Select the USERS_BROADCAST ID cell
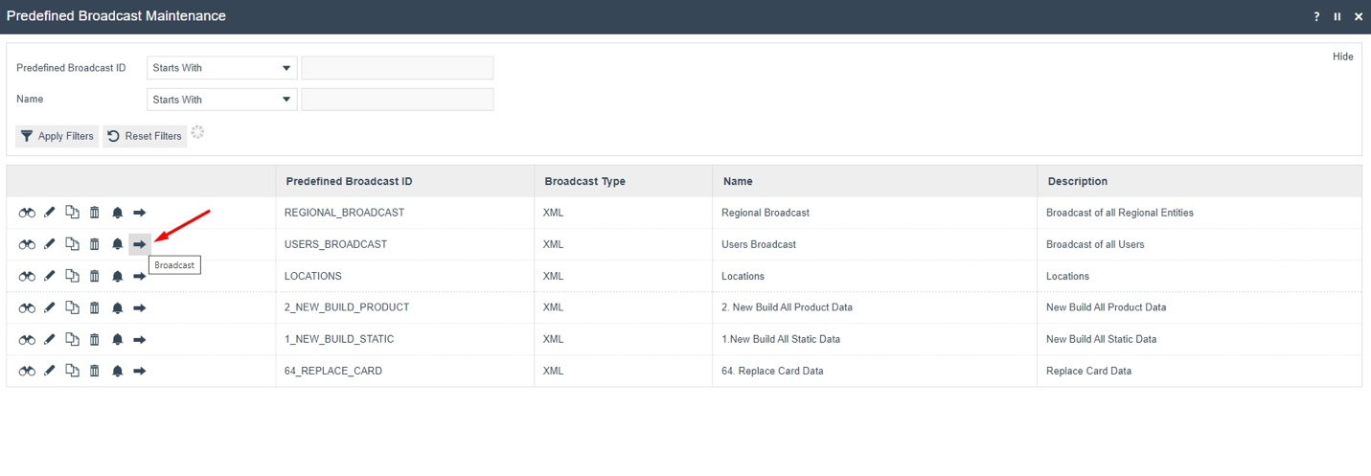 [x=405, y=244]
